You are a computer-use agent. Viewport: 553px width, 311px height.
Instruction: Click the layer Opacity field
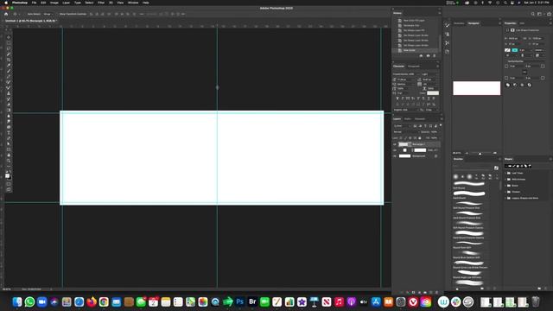pos(434,132)
